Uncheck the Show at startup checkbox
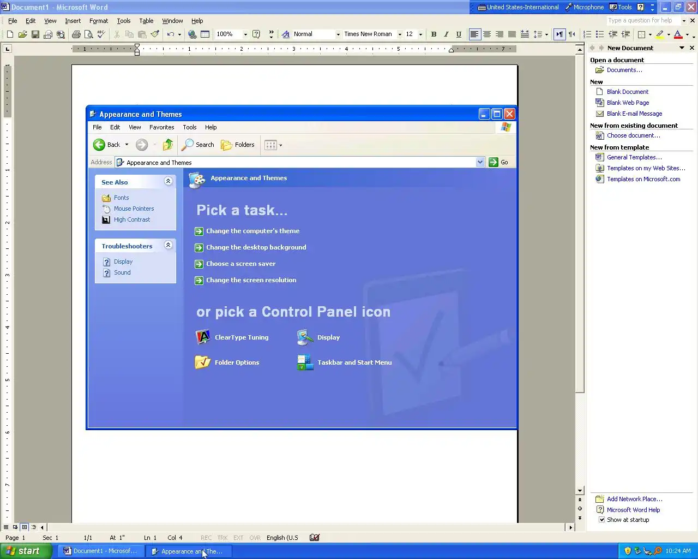 coord(601,520)
